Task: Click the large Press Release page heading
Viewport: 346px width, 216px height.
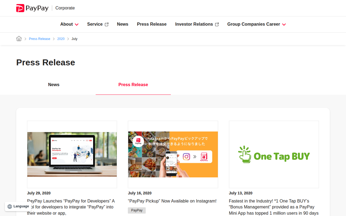Action: tap(46, 62)
